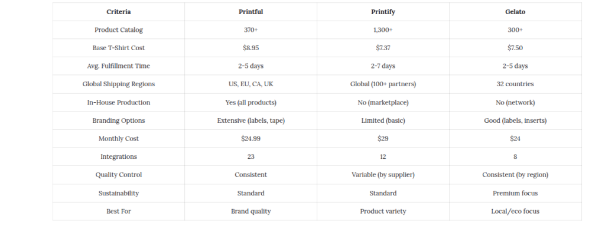Select Extensive (labels, tape) branding cell

251,120
